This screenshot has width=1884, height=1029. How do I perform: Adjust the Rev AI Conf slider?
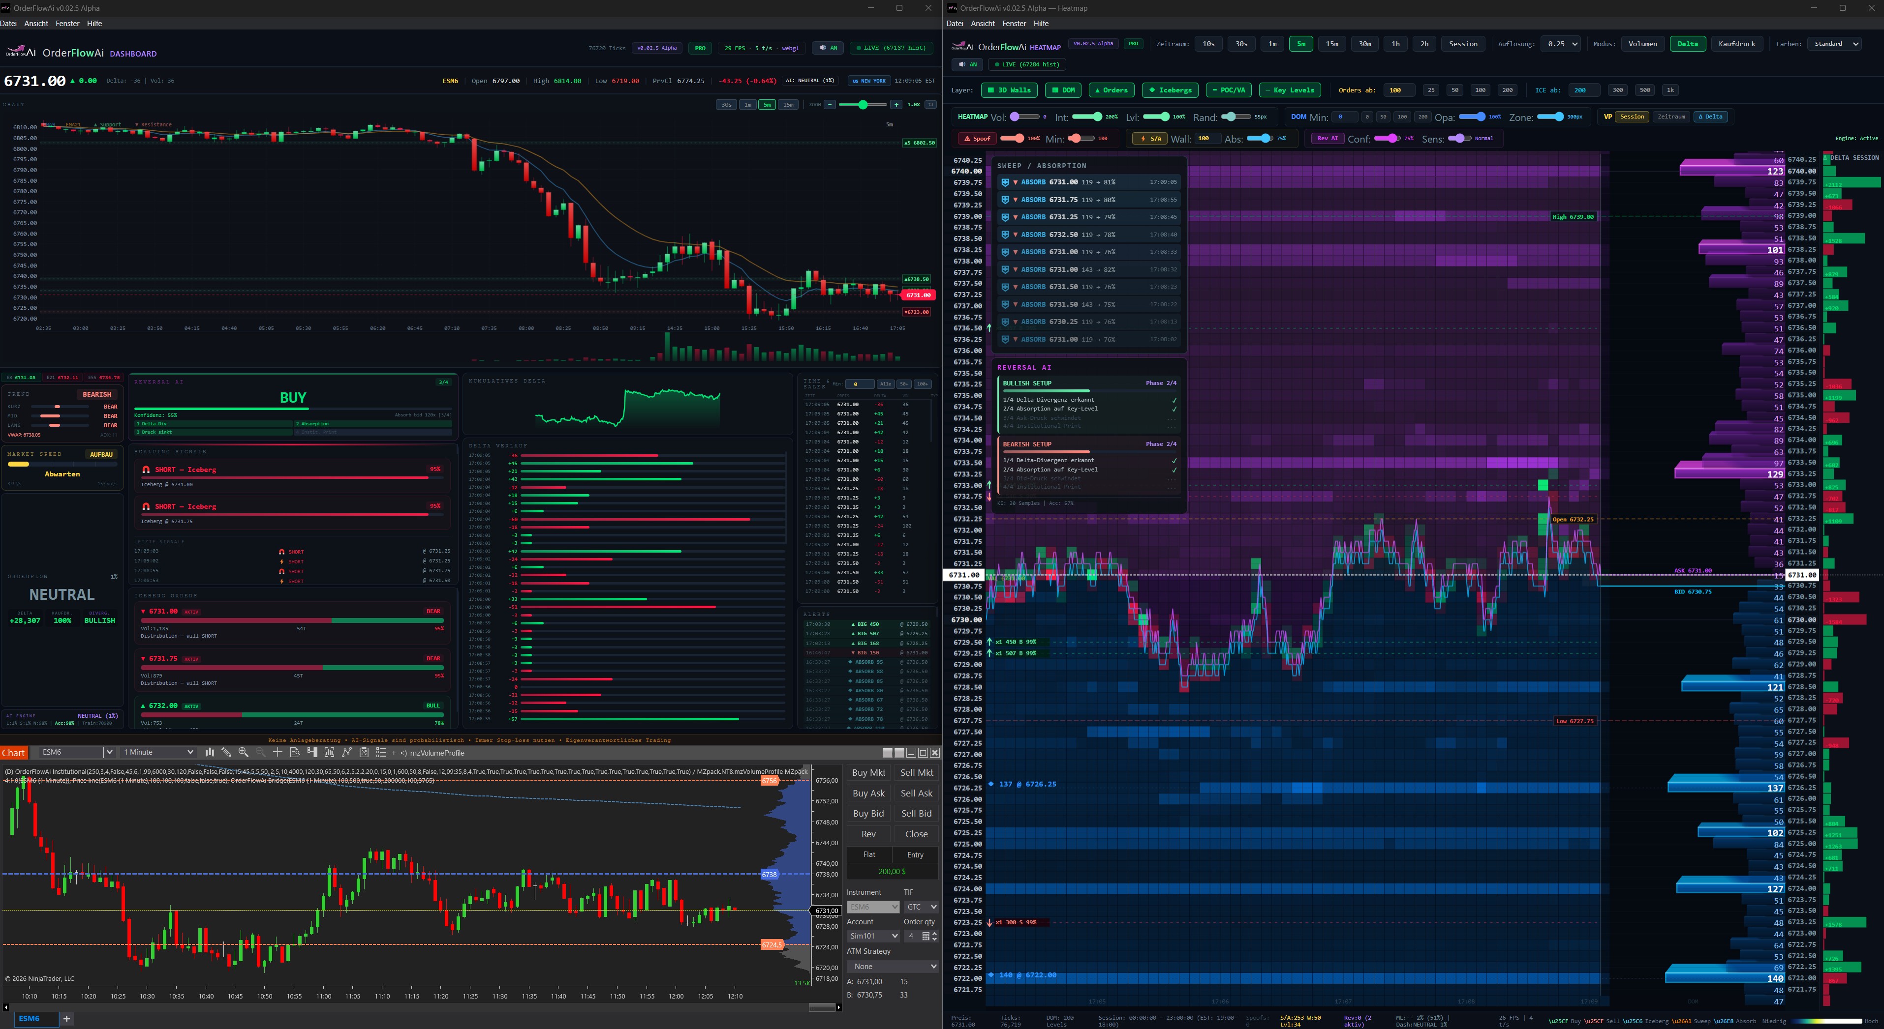(1387, 138)
